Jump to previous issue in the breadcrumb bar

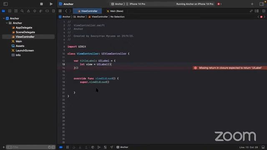pyautogui.click(x=258, y=17)
